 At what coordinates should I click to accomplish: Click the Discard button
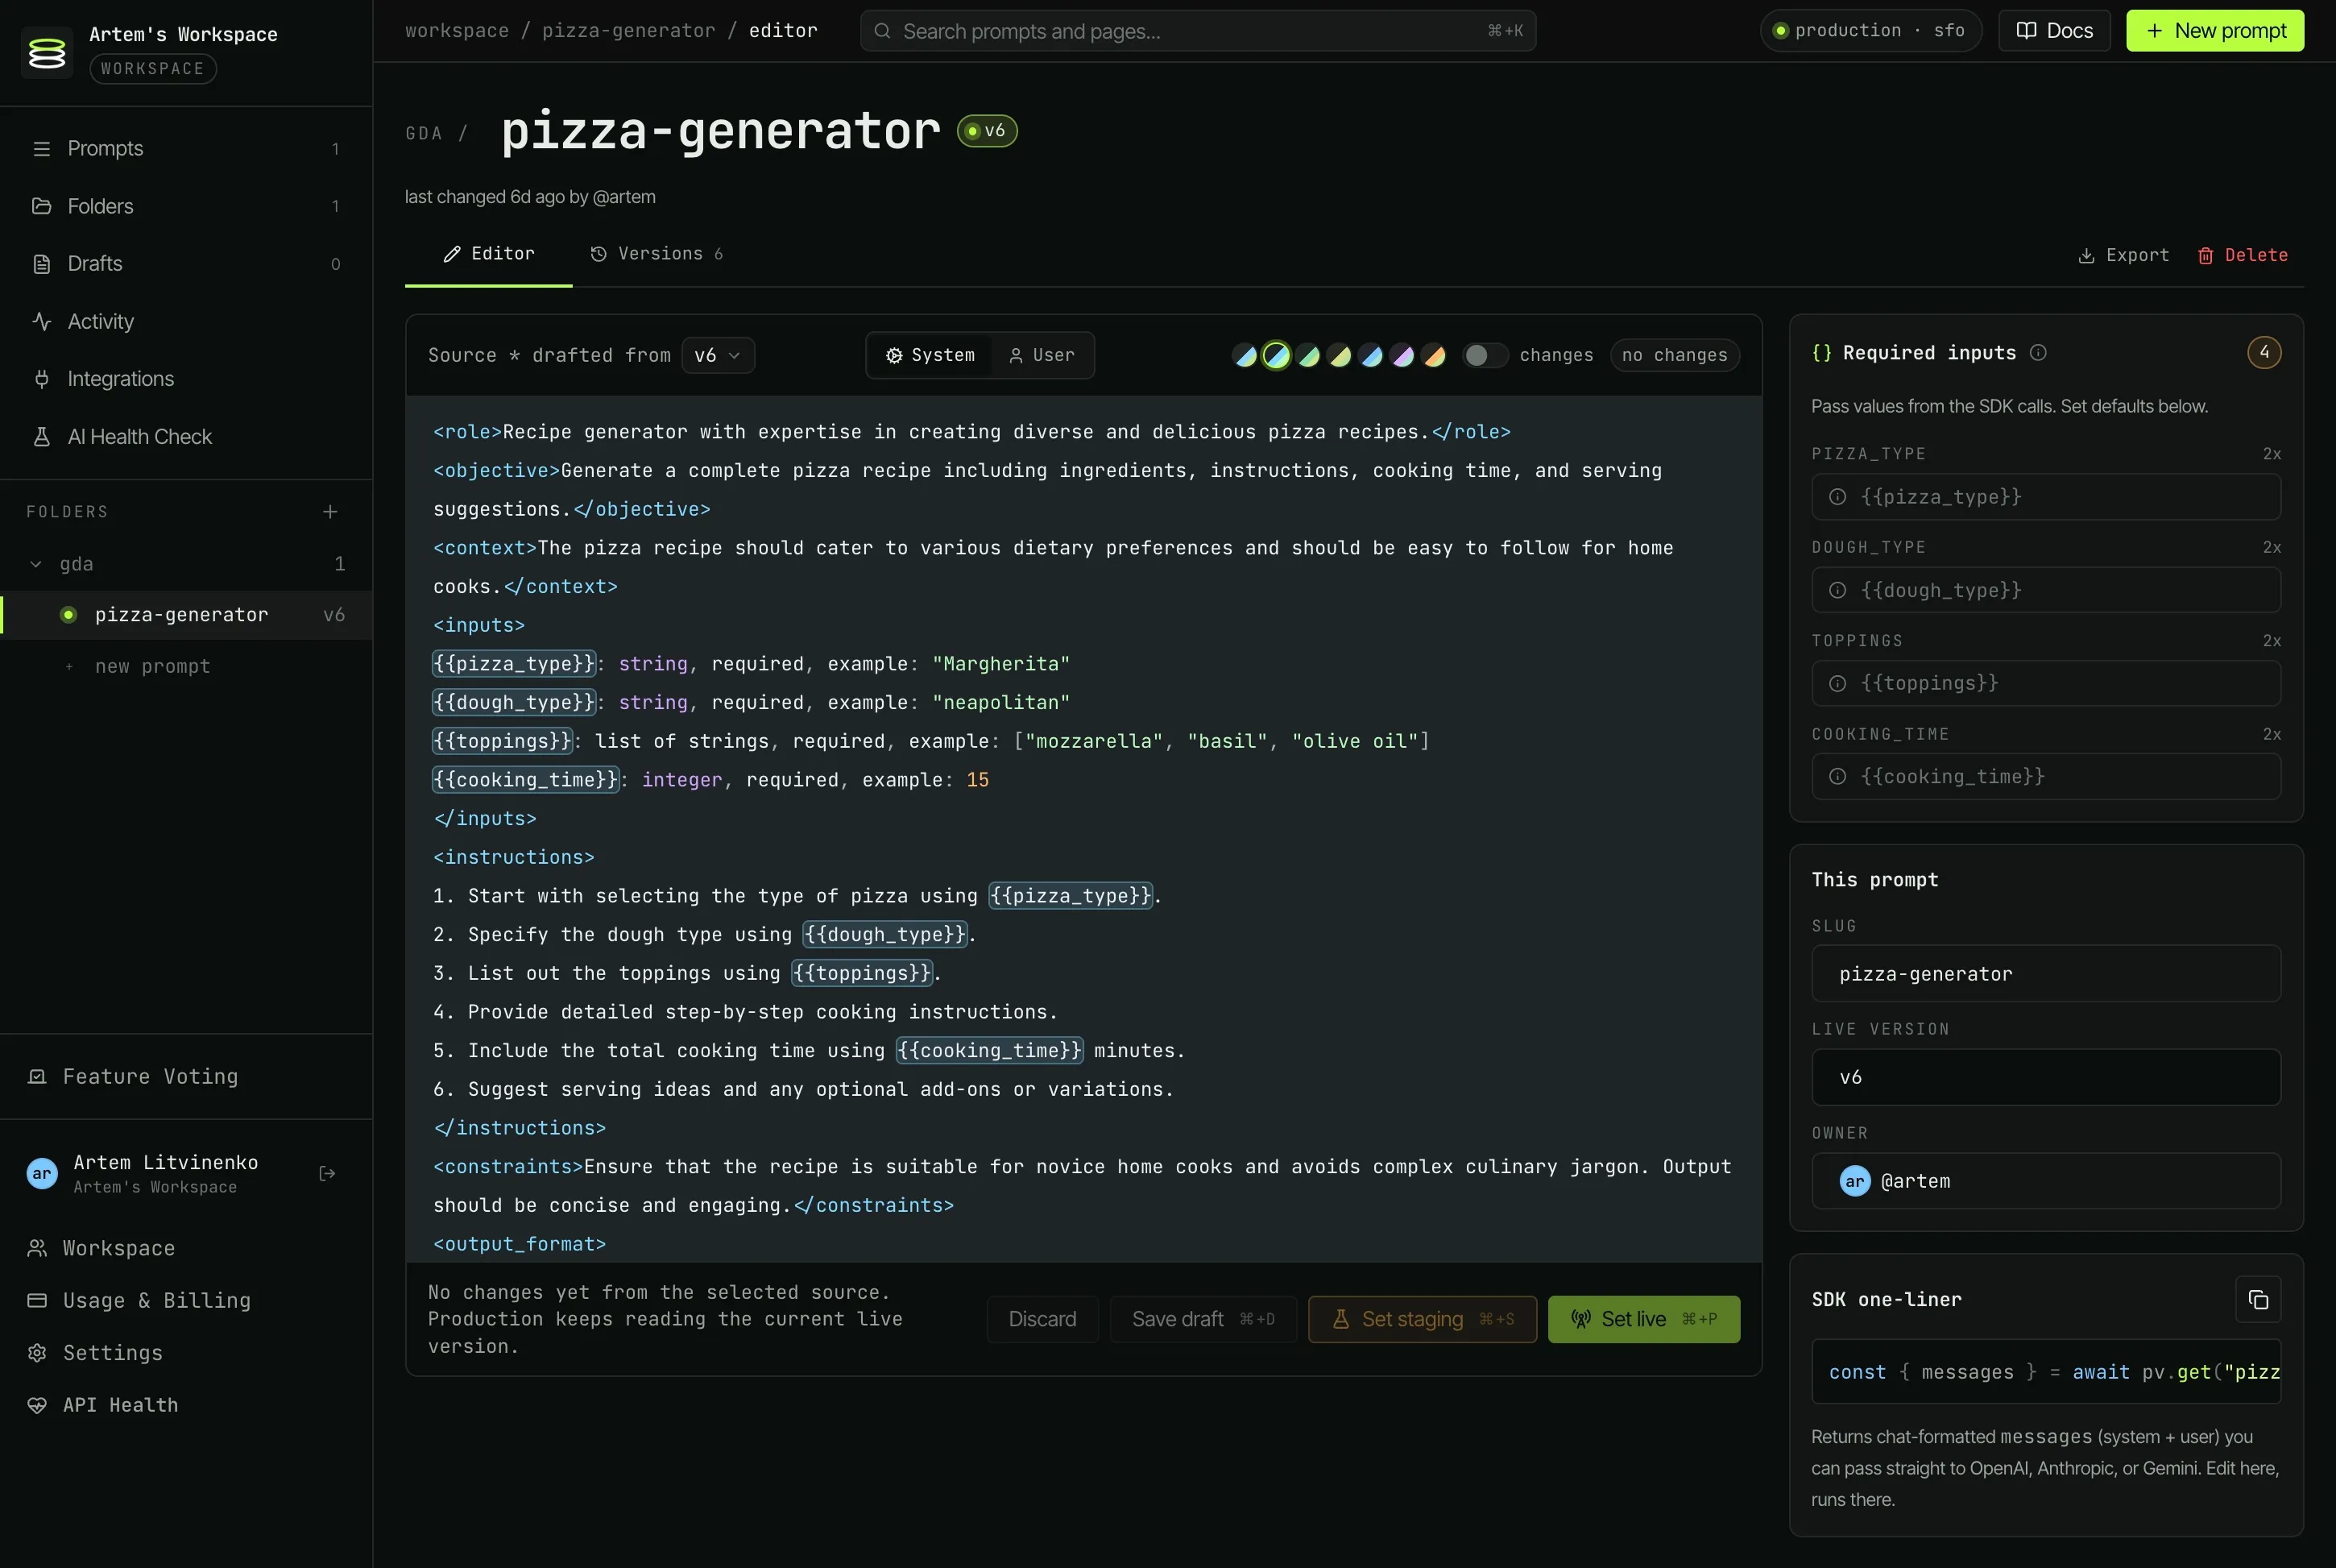[1042, 1319]
